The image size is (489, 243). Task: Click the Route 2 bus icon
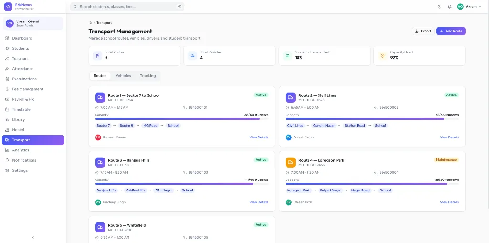(290, 97)
